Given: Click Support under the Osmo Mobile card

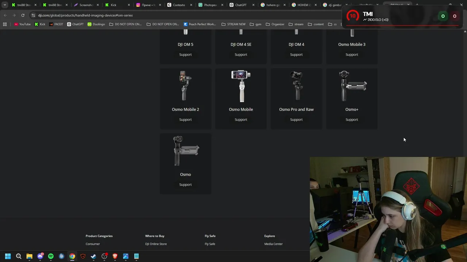Looking at the screenshot, I should pos(241,120).
